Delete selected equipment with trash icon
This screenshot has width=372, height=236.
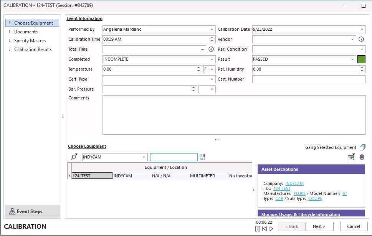click(x=362, y=157)
